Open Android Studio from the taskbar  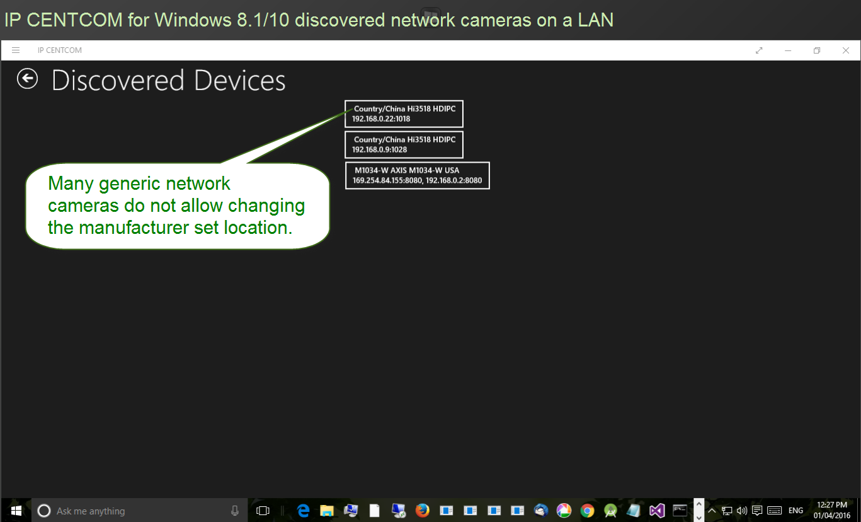point(610,511)
